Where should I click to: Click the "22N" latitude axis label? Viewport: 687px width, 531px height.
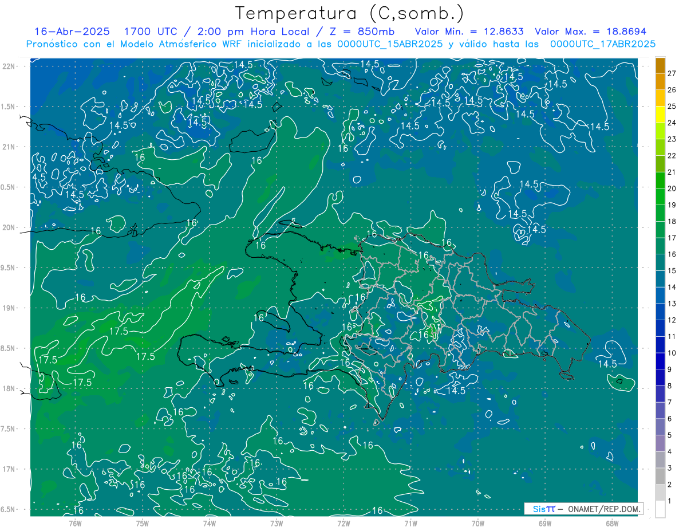pos(9,66)
